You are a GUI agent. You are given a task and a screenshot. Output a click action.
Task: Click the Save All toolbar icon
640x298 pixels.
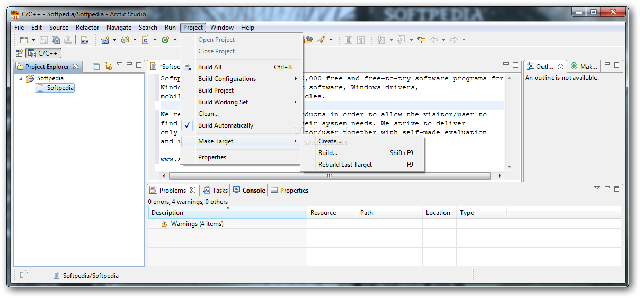coord(56,40)
